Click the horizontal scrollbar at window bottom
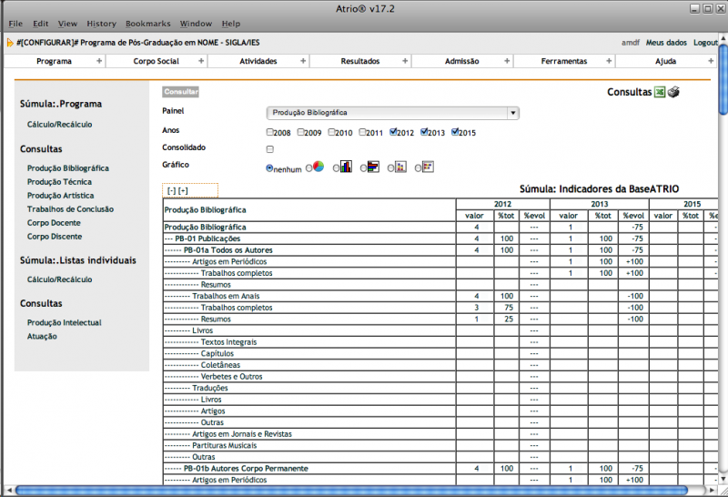 (x=364, y=491)
